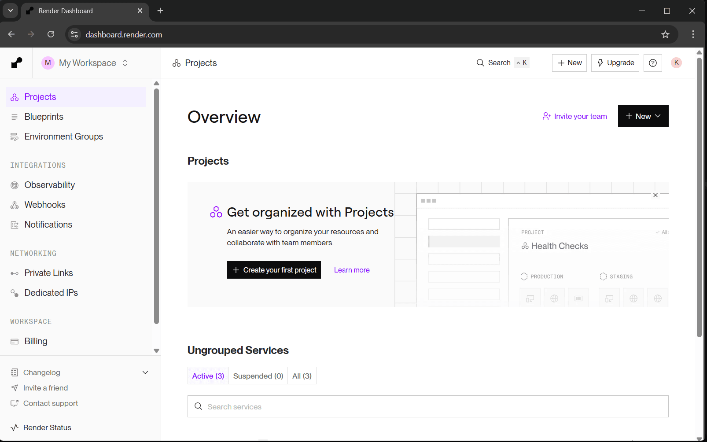Click Invite a friend
The image size is (707, 442).
[x=46, y=388]
